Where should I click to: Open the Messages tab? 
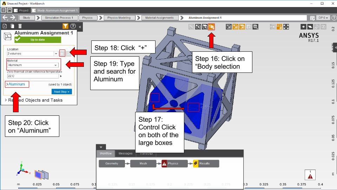coord(126,153)
